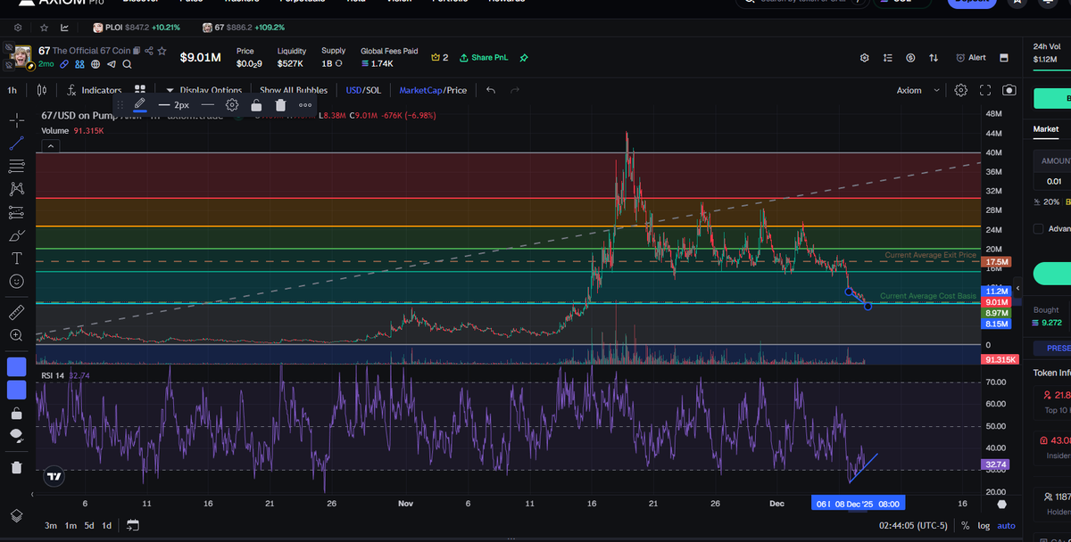The height and width of the screenshot is (542, 1071).
Task: Select the 5d time range
Action: (88, 525)
